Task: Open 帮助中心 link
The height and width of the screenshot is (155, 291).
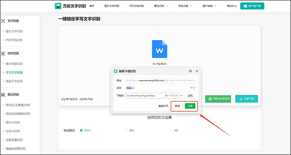Action: (232, 6)
